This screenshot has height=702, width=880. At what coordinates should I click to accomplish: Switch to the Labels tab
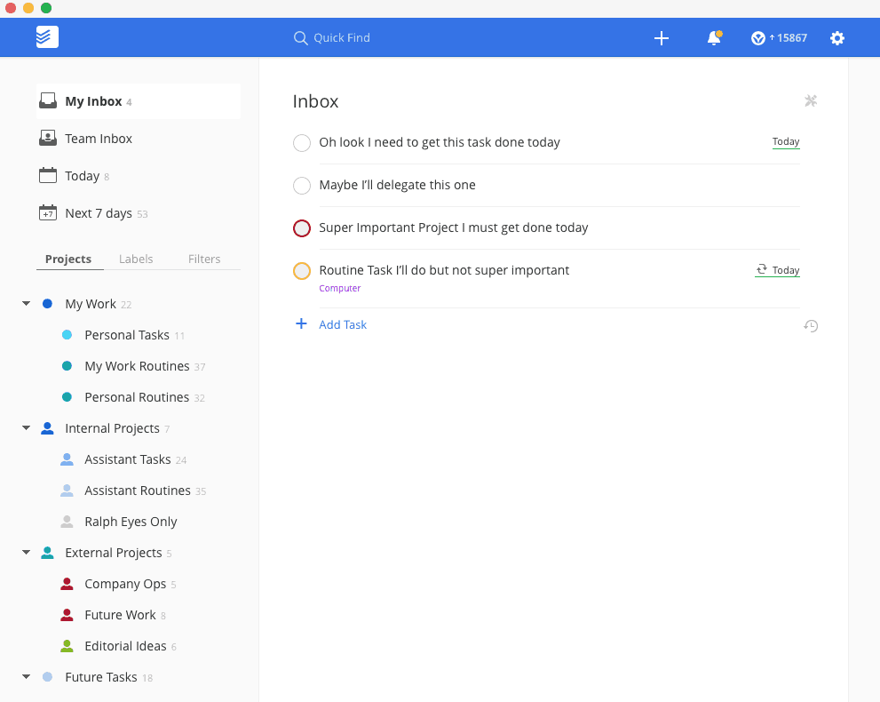tap(136, 259)
